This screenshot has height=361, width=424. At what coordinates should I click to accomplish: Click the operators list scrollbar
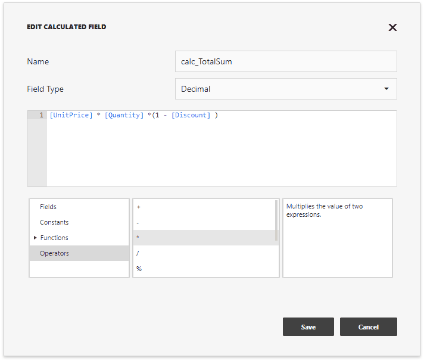click(x=276, y=220)
